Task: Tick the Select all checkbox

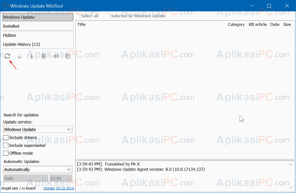Action: [x=78, y=16]
